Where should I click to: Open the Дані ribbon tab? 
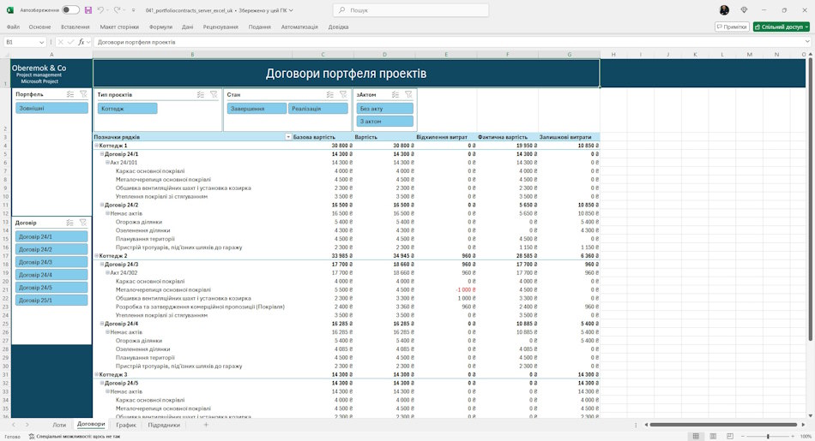pyautogui.click(x=188, y=27)
